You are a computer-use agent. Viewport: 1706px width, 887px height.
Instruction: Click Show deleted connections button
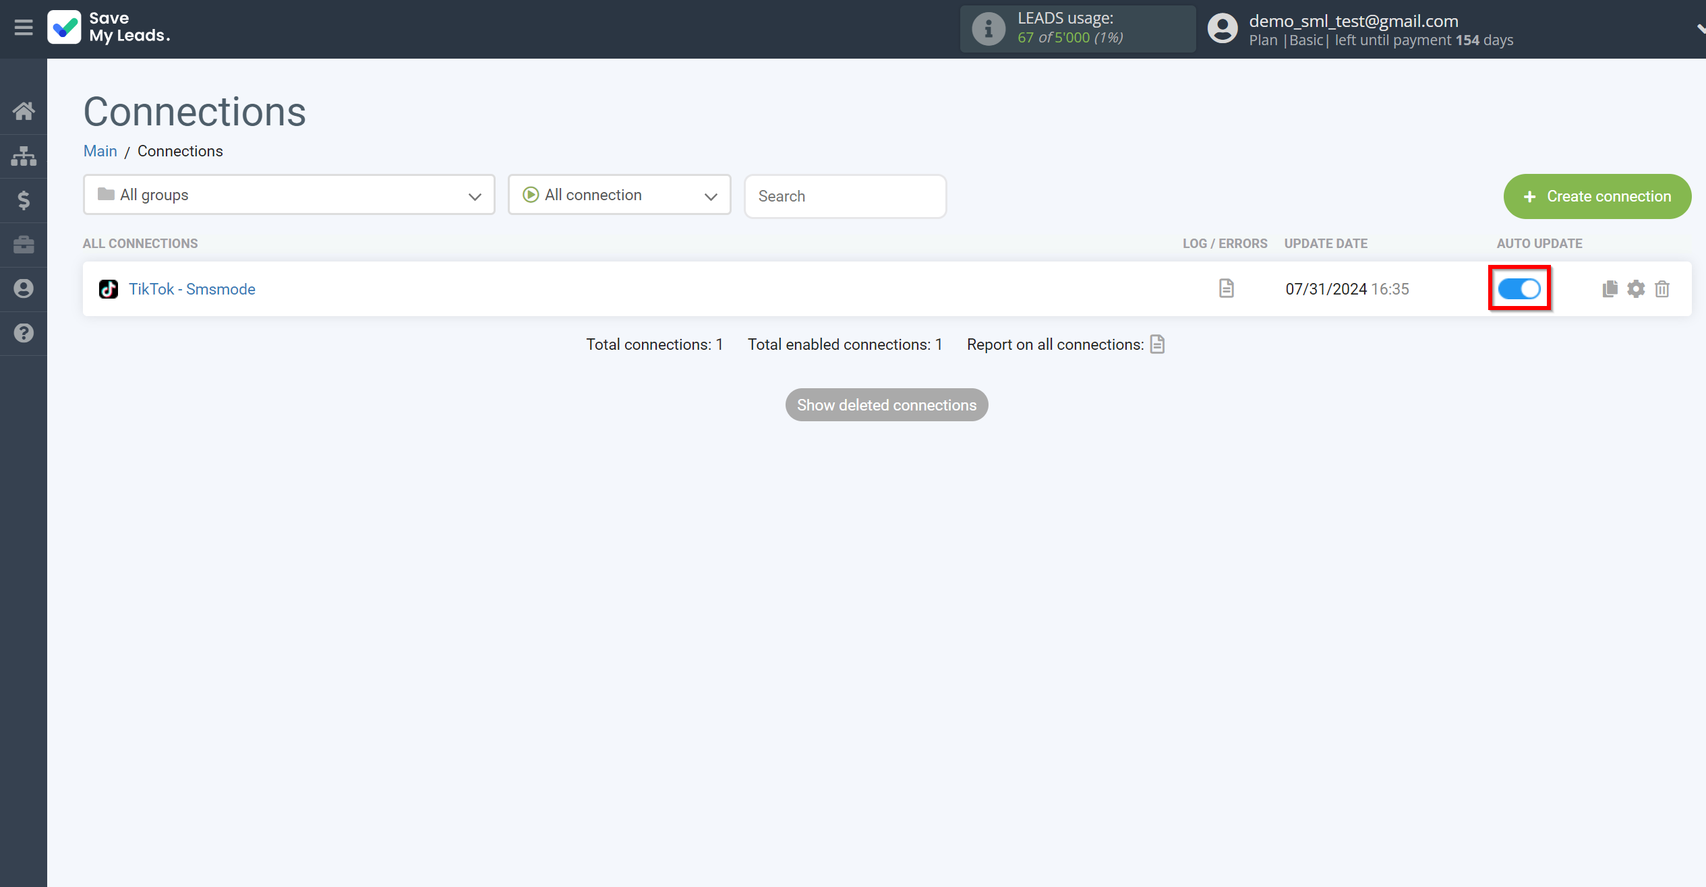(887, 405)
